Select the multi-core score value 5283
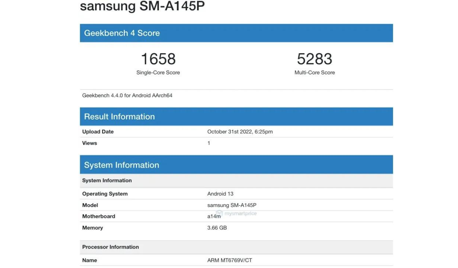 tap(315, 59)
